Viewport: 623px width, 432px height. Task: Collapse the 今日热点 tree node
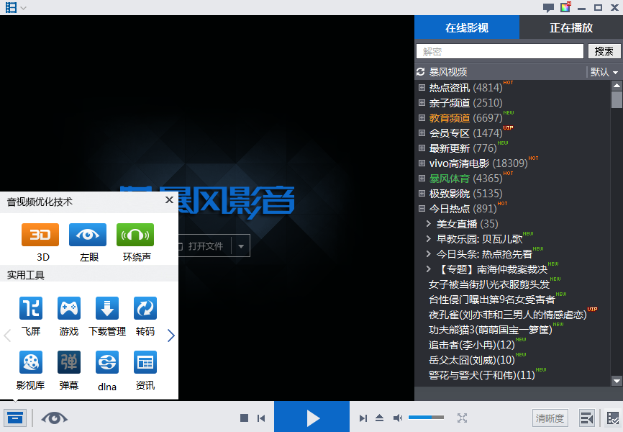tap(422, 209)
